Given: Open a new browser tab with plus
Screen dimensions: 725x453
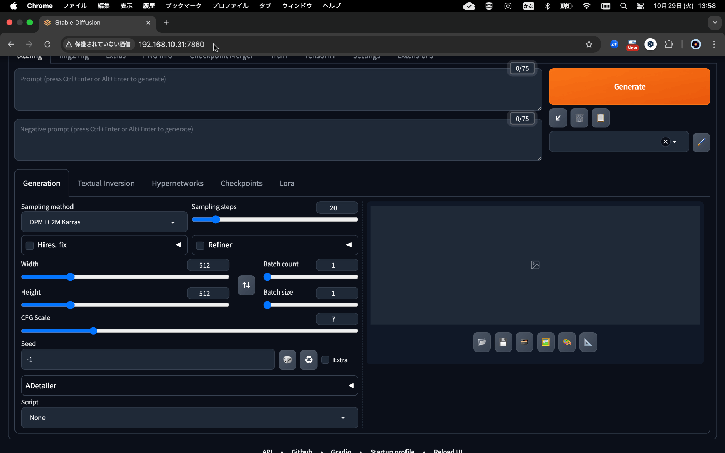Looking at the screenshot, I should click(166, 22).
